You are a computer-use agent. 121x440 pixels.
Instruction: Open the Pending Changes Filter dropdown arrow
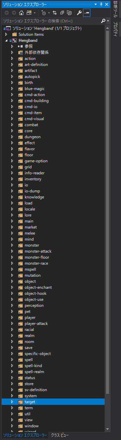(49, 13)
